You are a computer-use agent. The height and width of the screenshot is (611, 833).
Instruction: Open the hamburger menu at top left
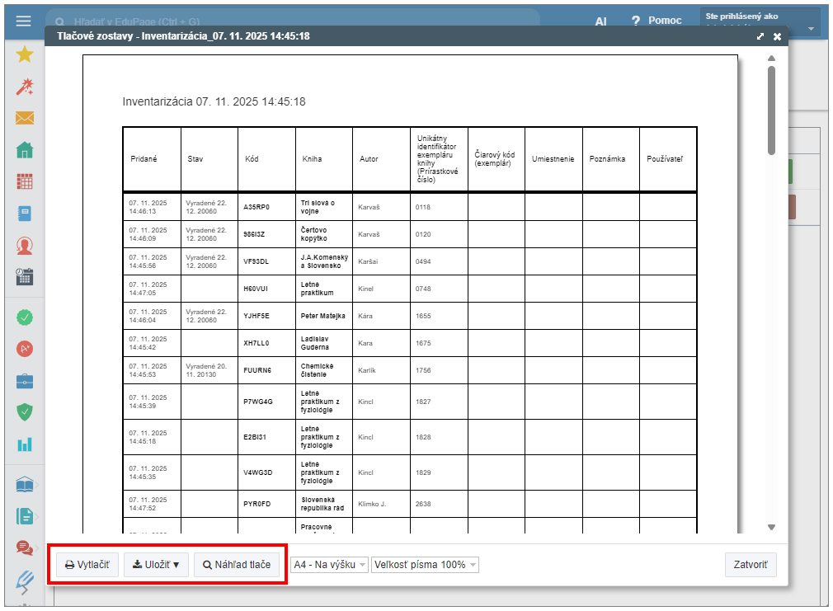(23, 21)
